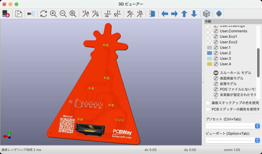Click the appearance panel vertical scrollbar
The width and height of the screenshot is (262, 154).
point(258,61)
